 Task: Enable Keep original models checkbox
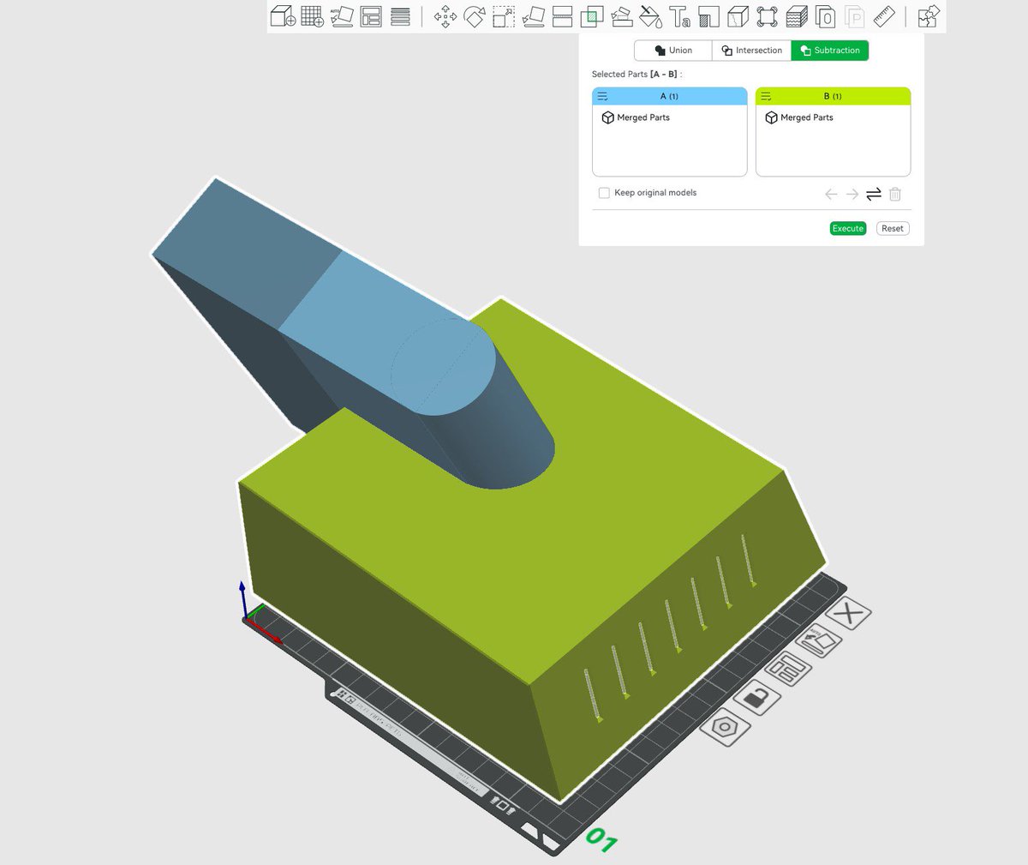pos(604,193)
